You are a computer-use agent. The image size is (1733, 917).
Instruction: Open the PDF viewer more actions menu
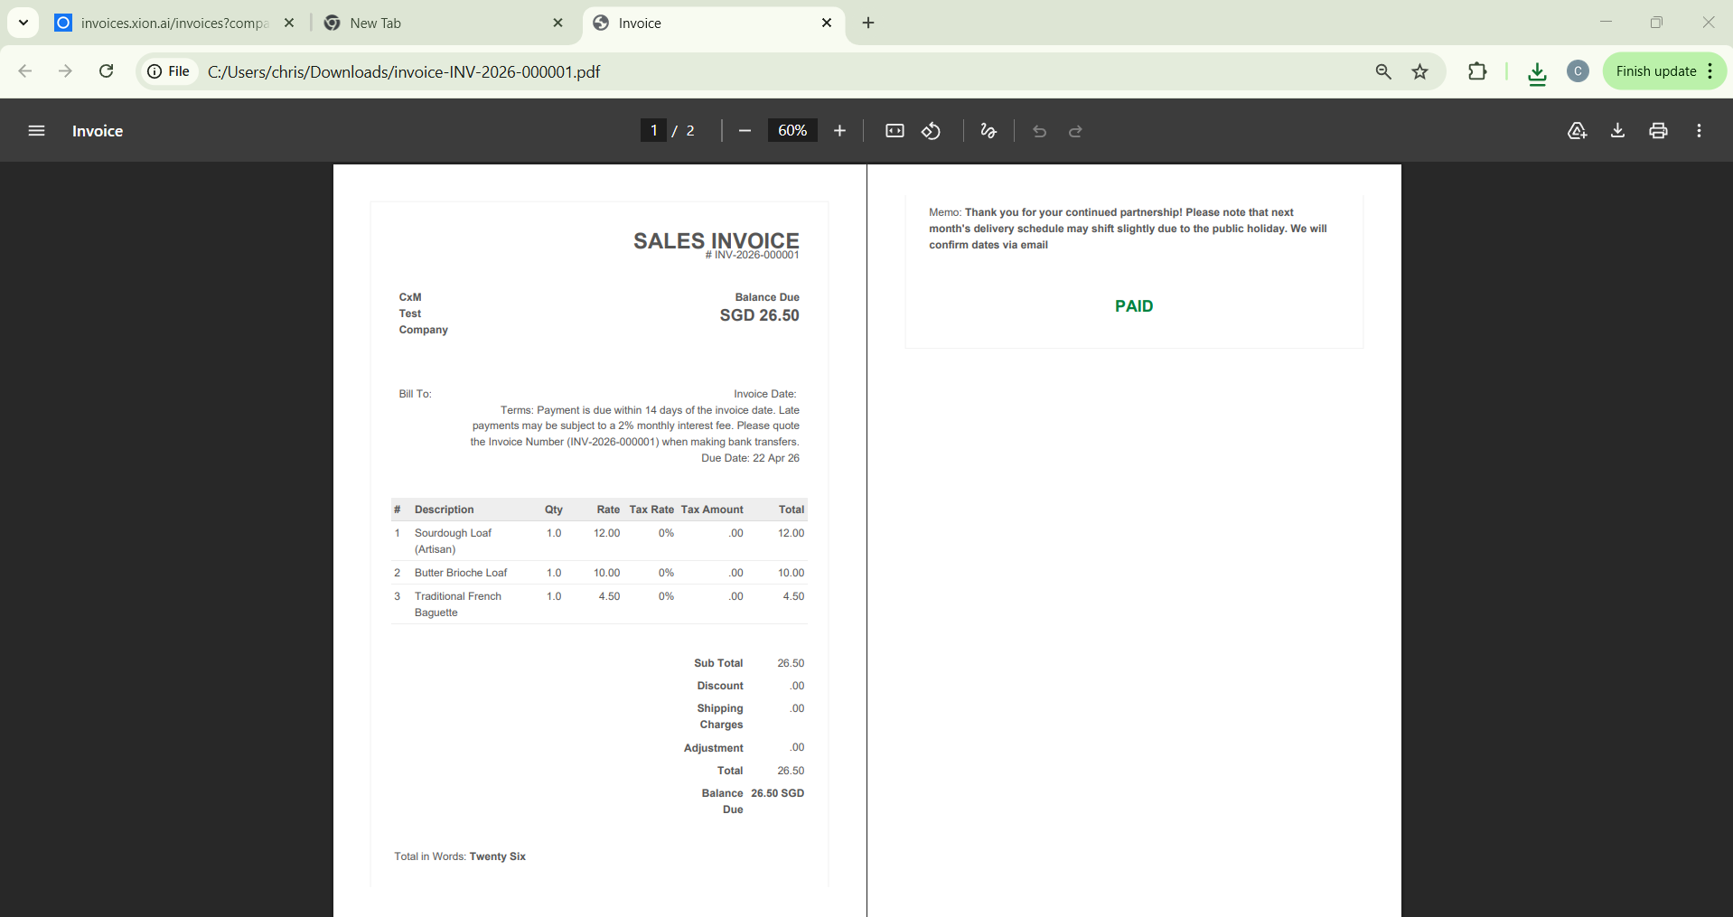[x=1699, y=131]
